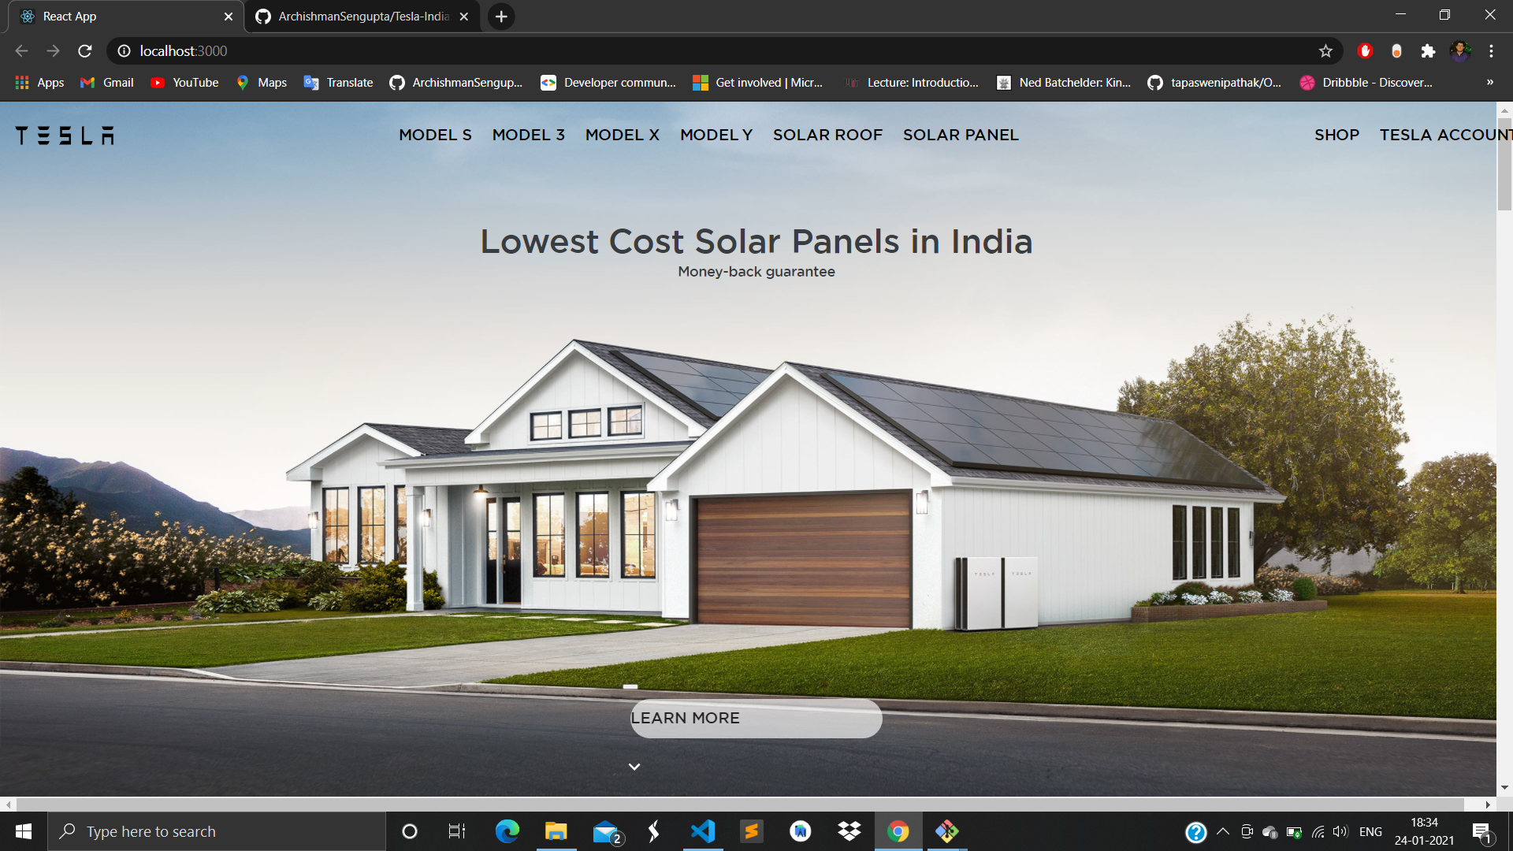Image resolution: width=1513 pixels, height=851 pixels.
Task: Click the scroll-down chevron below Learn More
Action: click(x=634, y=767)
